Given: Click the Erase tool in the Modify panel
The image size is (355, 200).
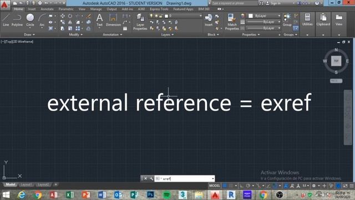Looking at the screenshot, I should click(x=89, y=16).
